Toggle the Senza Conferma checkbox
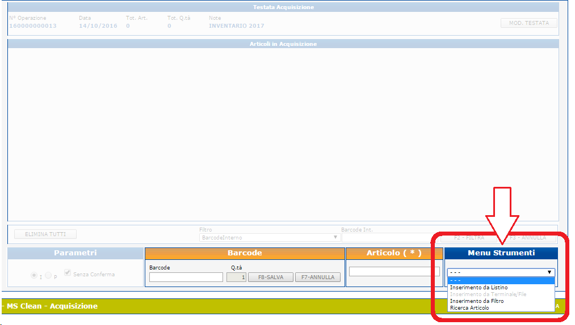Viewport: 575px width, 325px height. pyautogui.click(x=68, y=272)
